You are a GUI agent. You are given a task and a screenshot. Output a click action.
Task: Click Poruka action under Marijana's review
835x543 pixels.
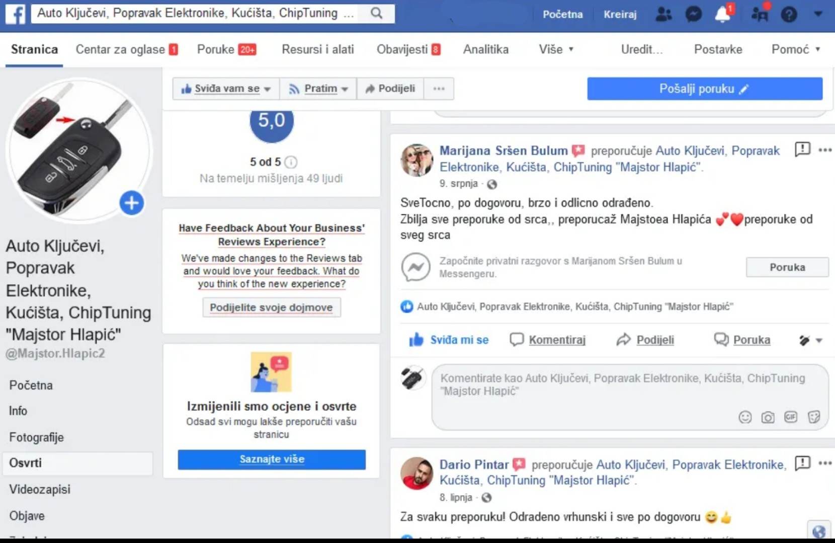pyautogui.click(x=742, y=340)
